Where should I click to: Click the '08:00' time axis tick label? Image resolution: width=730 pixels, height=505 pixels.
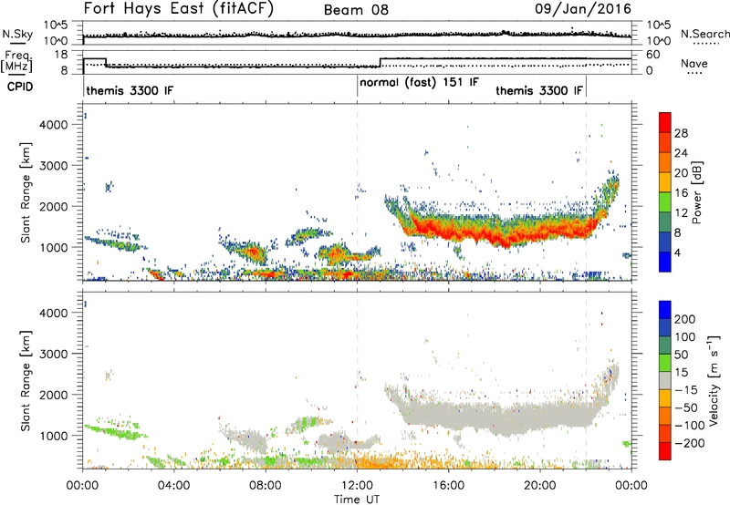click(265, 486)
